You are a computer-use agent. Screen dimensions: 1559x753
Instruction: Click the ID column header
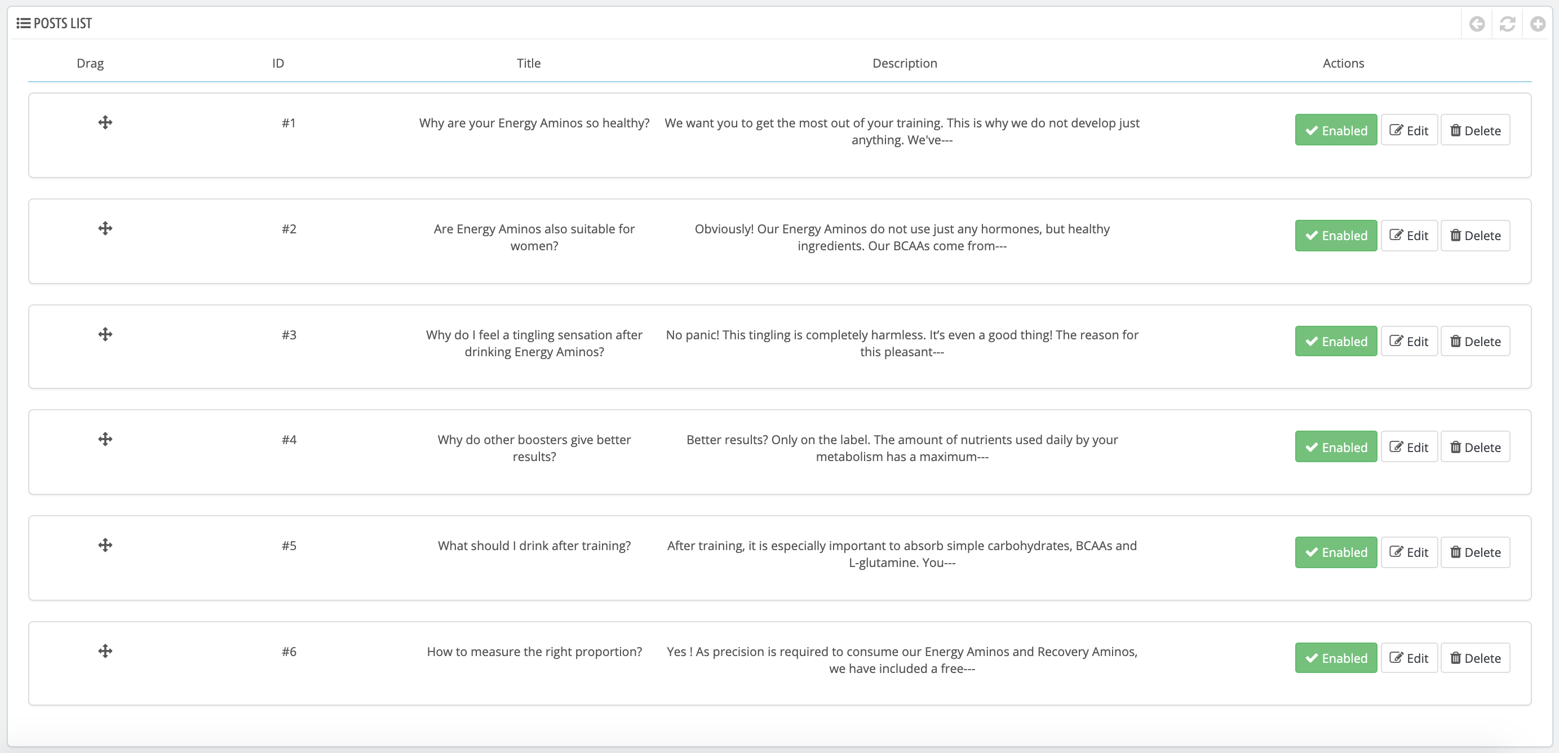(x=278, y=63)
